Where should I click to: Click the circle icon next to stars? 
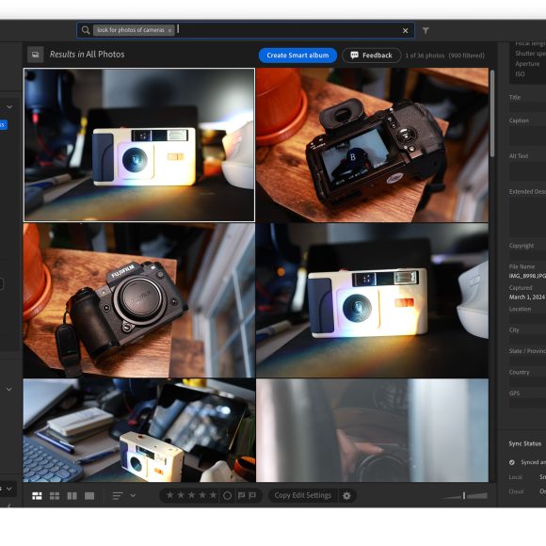click(x=227, y=495)
